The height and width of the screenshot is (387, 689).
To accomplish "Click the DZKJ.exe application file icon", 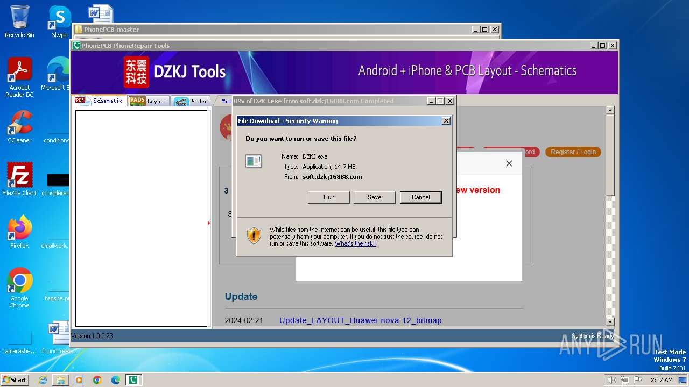I will [254, 161].
